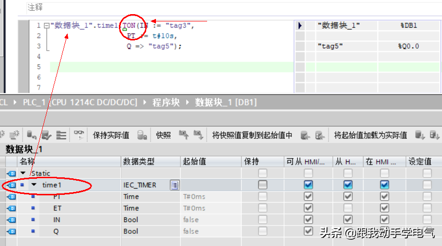Uncheck 可从 HMI checkbox for time1 row
442x246 pixels.
[308, 185]
